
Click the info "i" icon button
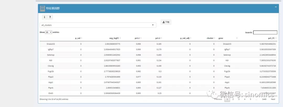[45, 17]
